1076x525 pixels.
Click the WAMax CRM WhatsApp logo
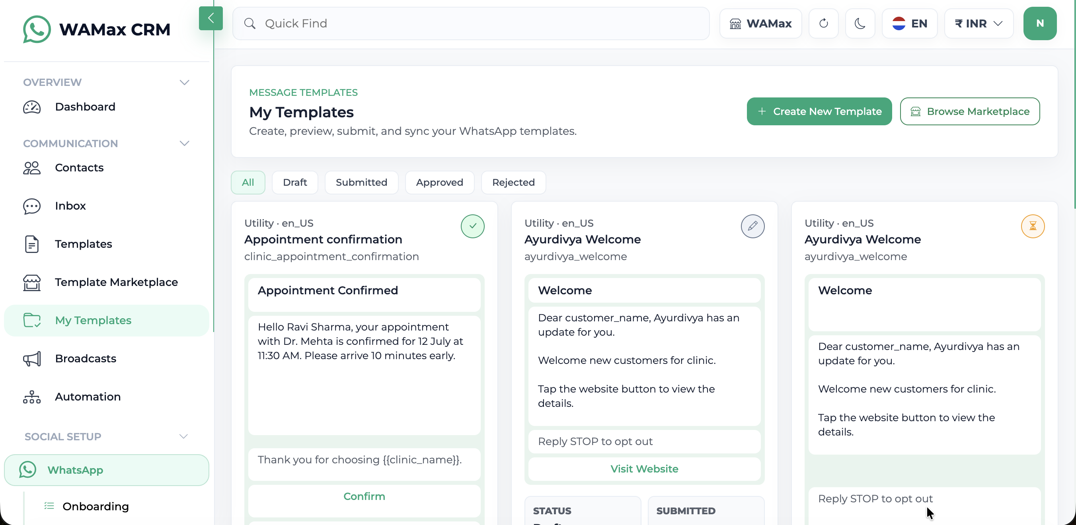click(x=37, y=29)
